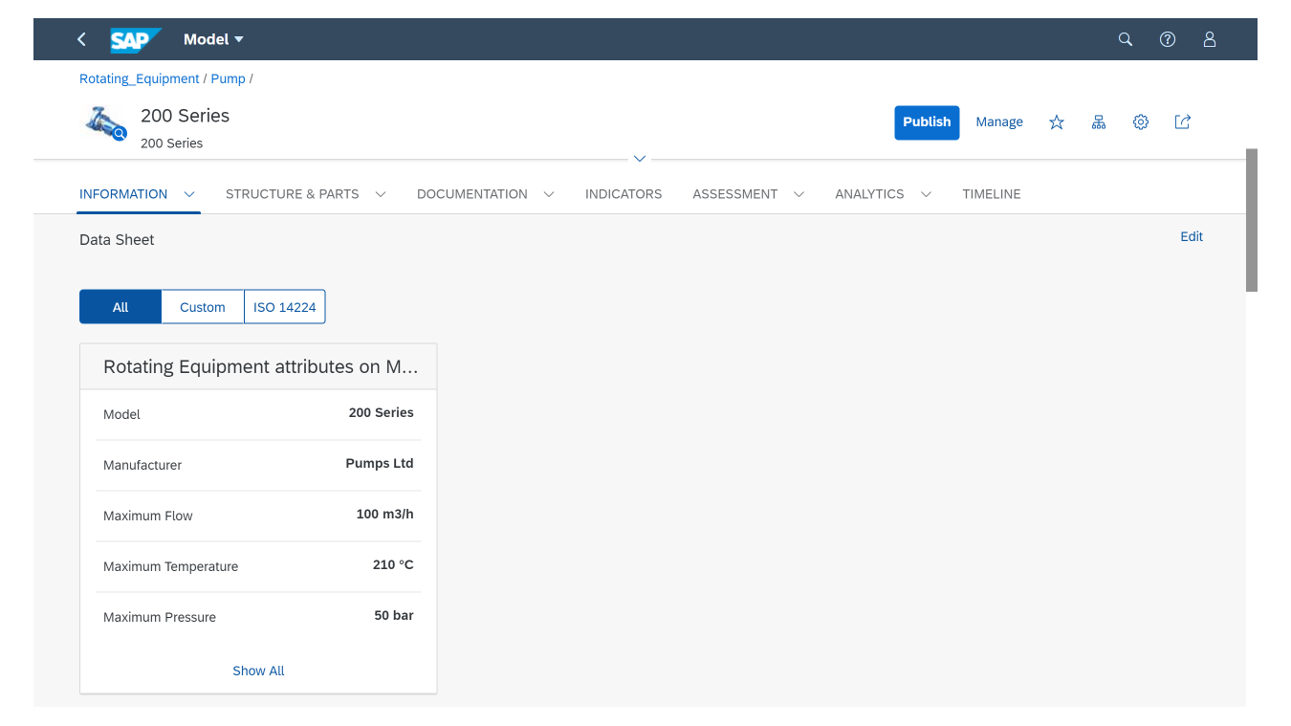Mark model as favorite with star
1291x726 pixels.
(1056, 122)
